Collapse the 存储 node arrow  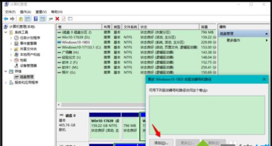pos(6,71)
